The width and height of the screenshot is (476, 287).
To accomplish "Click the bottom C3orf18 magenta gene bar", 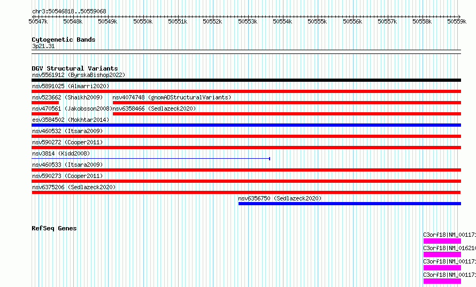I will pyautogui.click(x=442, y=281).
